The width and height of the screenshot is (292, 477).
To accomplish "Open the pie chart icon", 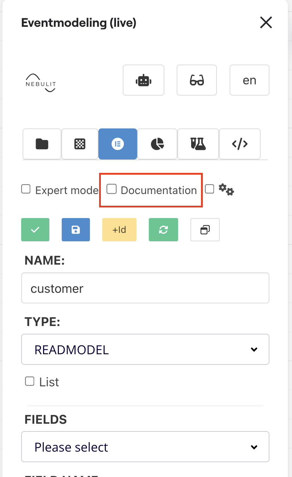I will (157, 144).
